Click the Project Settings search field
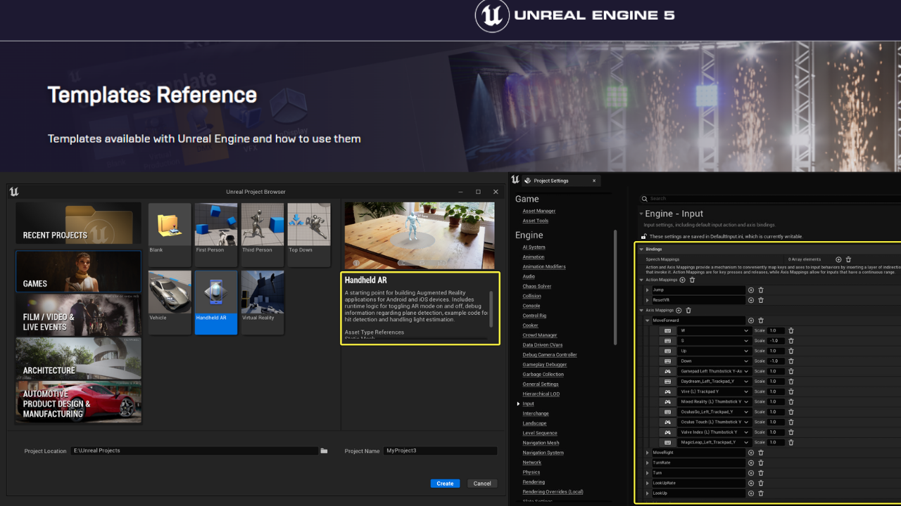901x506 pixels. coord(771,199)
